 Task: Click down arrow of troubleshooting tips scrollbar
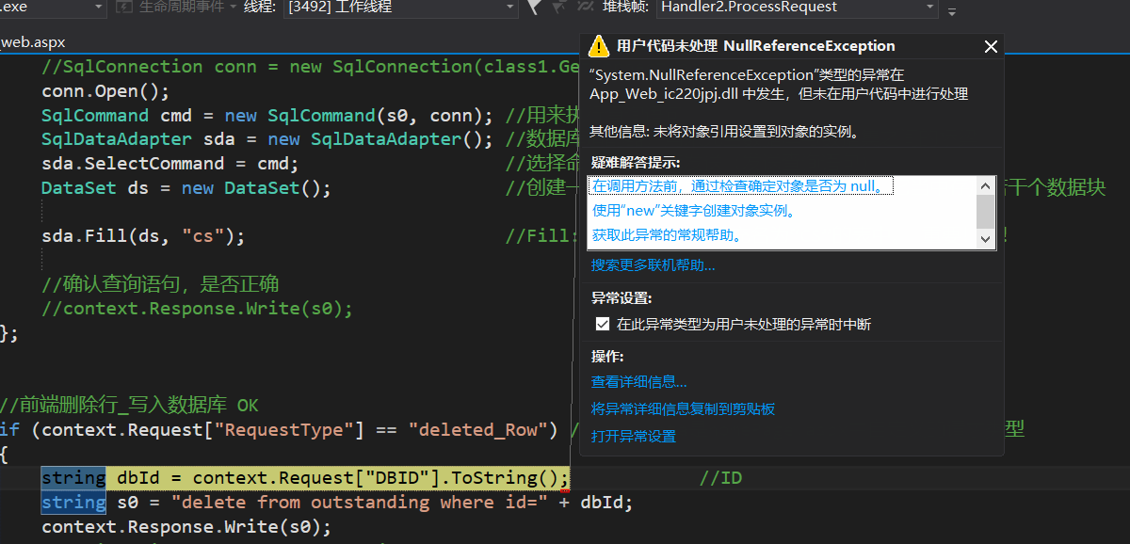986,239
